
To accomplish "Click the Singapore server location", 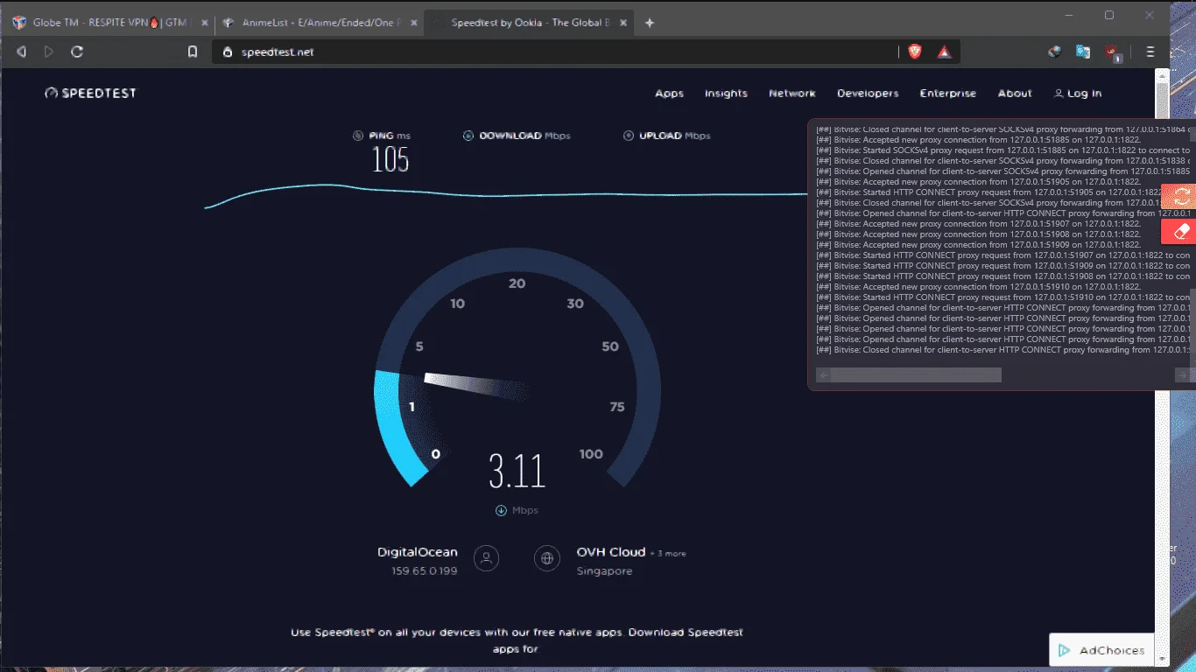I will click(x=604, y=571).
